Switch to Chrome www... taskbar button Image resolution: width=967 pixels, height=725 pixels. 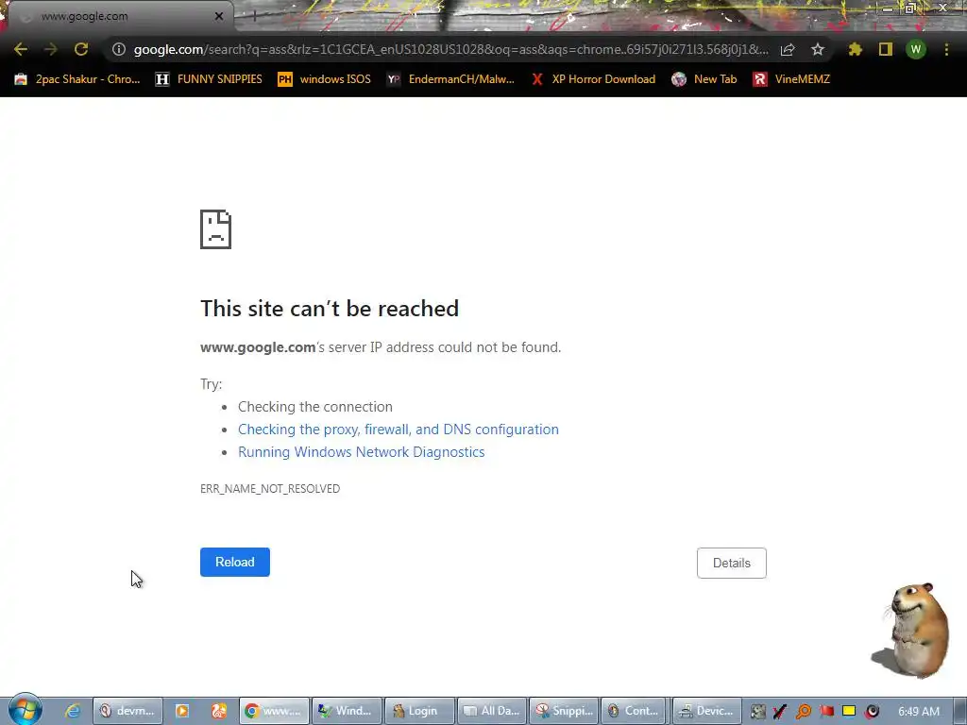[x=274, y=711]
